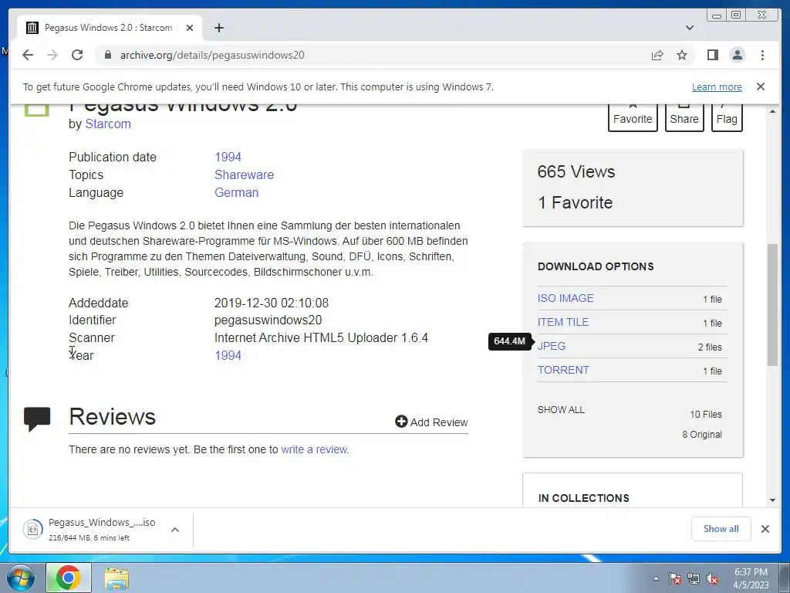This screenshot has width=790, height=593.
Task: Click the Reviews speech bubble icon
Action: pyautogui.click(x=37, y=419)
